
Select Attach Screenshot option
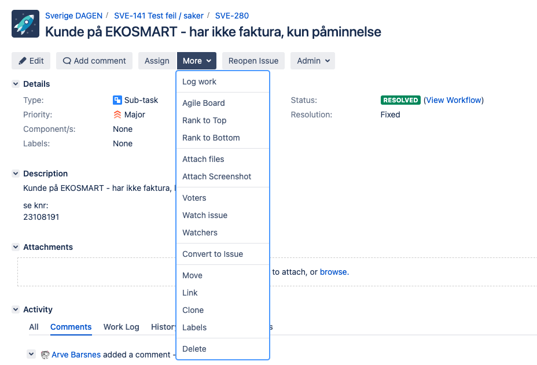[223, 176]
